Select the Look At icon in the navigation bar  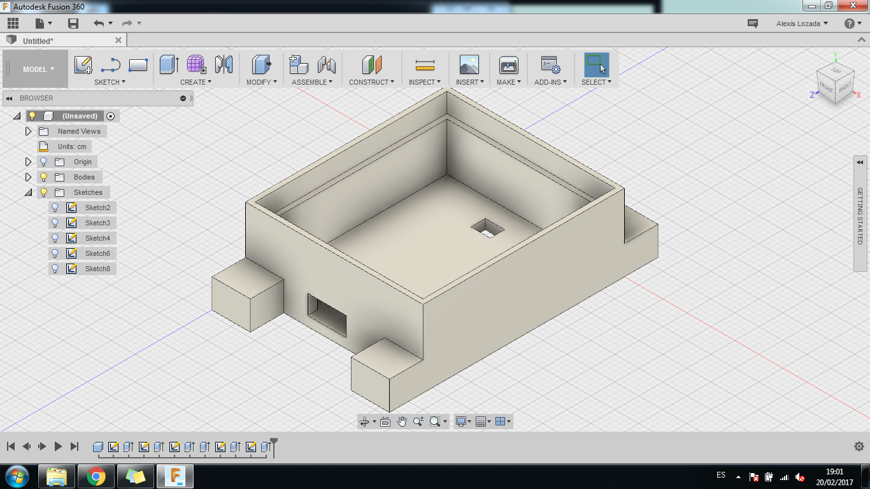385,422
